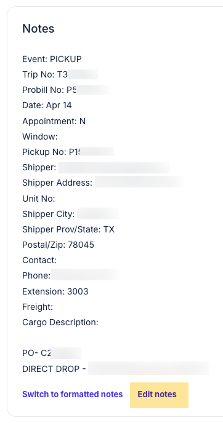Select the Event: PICKUP line

(52, 59)
